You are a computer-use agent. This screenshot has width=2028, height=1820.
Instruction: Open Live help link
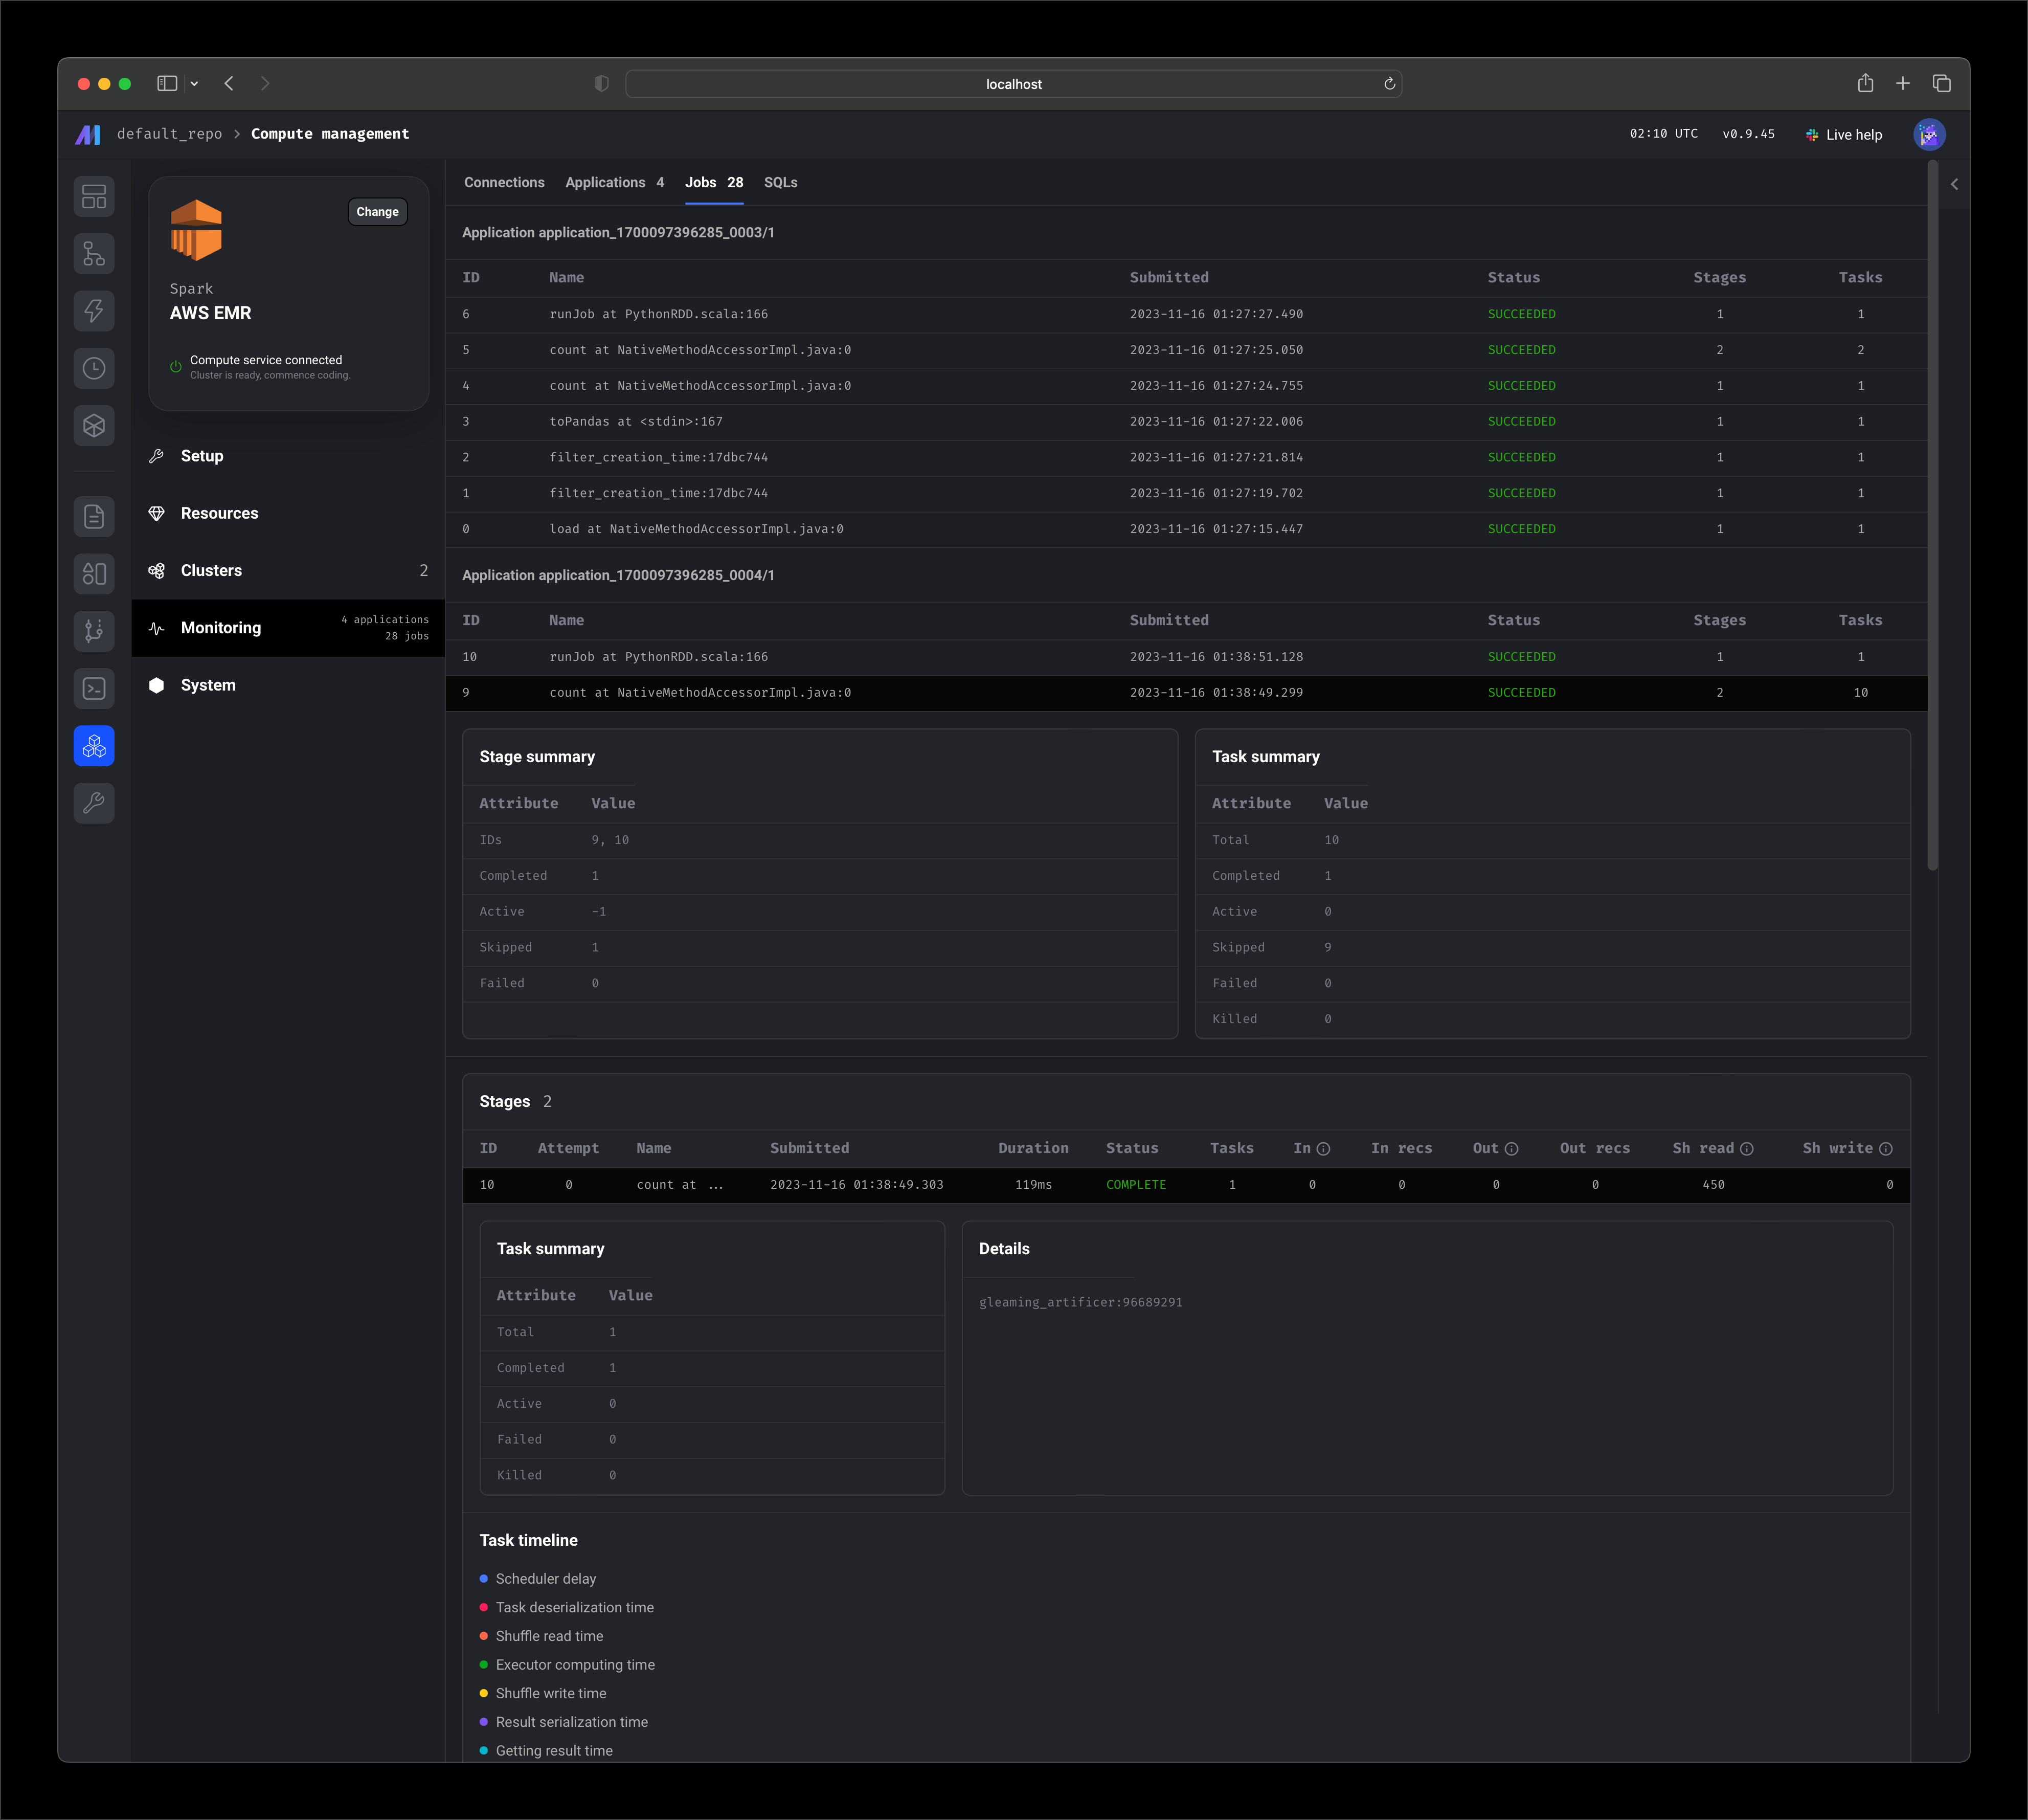1843,135
